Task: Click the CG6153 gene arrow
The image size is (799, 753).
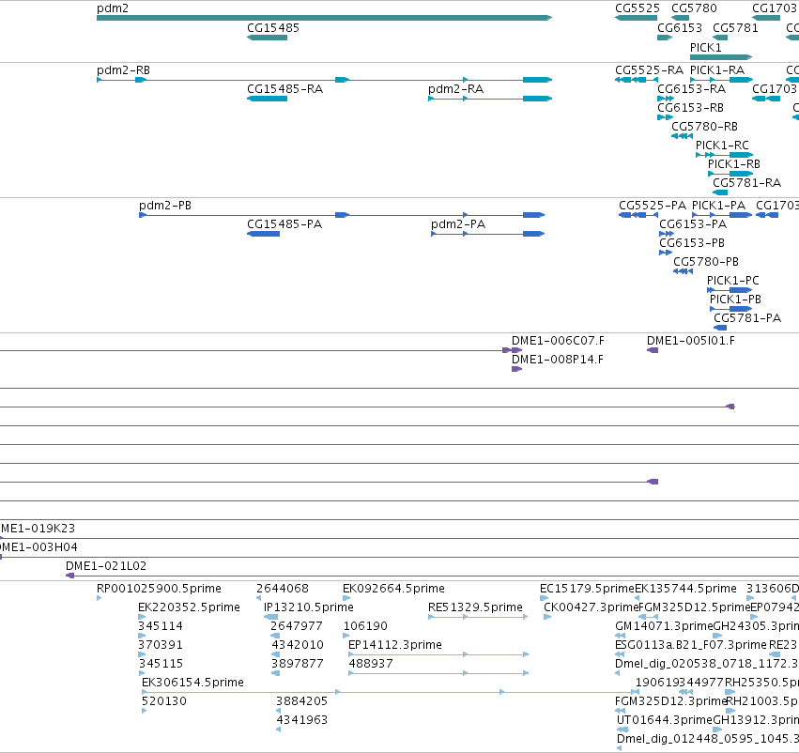Action: pyautogui.click(x=665, y=38)
